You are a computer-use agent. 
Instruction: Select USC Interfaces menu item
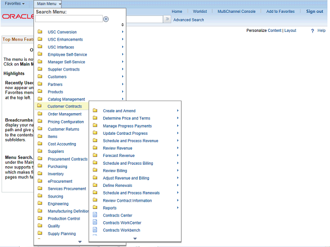pos(61,47)
